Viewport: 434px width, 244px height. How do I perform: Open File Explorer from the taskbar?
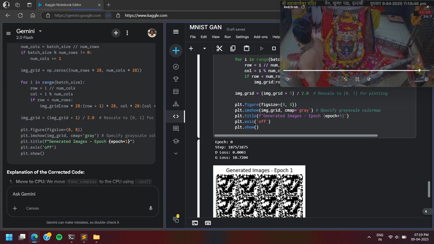point(96,237)
